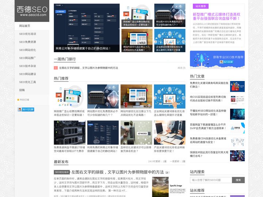
Task: Open SEO网站推广 sidebar item
Action: coord(27,58)
